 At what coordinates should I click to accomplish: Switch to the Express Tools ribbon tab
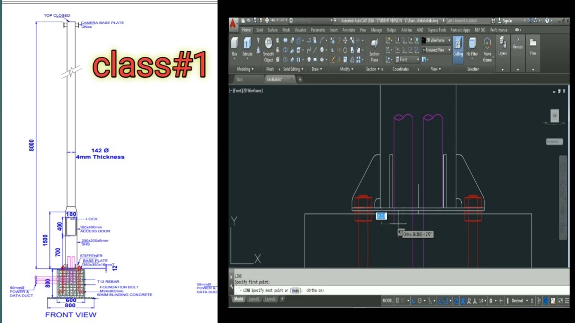[x=437, y=30]
